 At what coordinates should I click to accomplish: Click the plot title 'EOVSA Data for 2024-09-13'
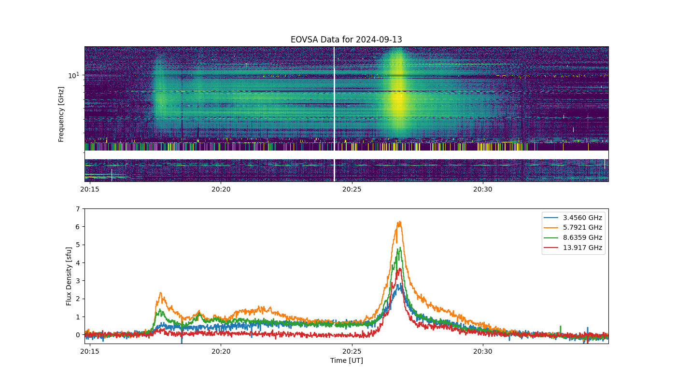tap(346, 40)
